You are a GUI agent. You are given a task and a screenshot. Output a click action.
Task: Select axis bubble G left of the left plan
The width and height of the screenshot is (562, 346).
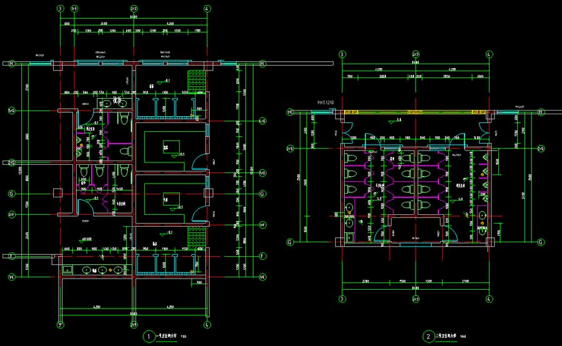tap(11, 194)
